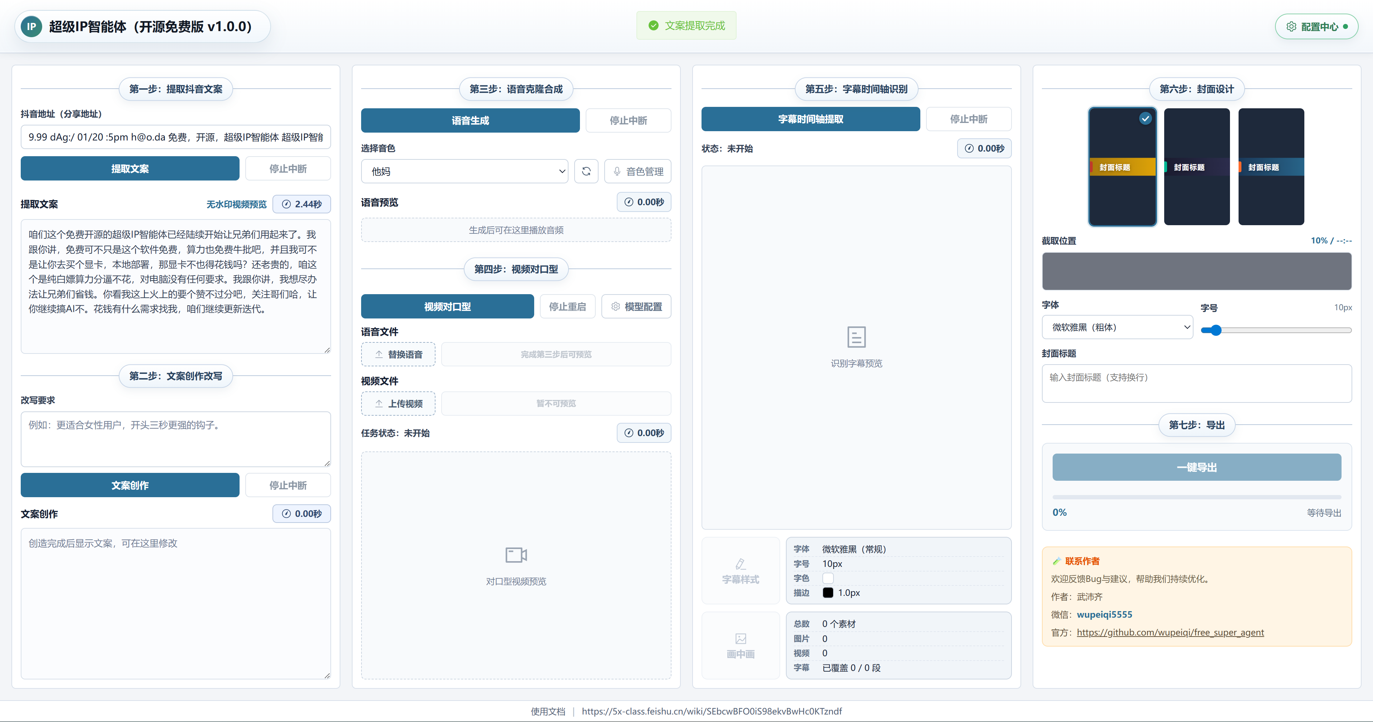
Task: Open the 字幕样式 subtitle style panel
Action: 740,571
